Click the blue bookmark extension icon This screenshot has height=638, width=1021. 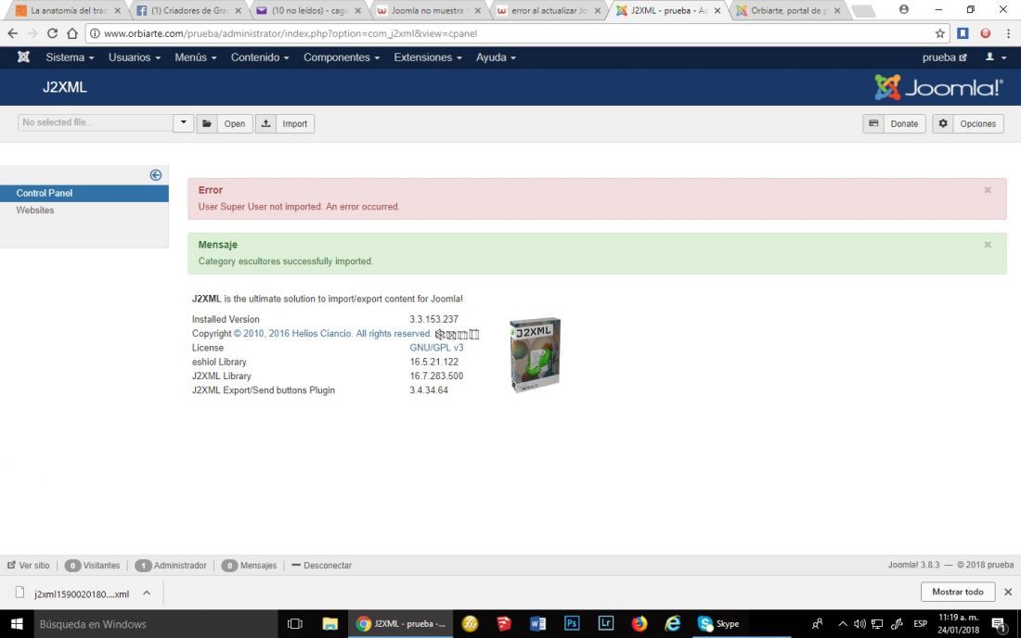(963, 33)
